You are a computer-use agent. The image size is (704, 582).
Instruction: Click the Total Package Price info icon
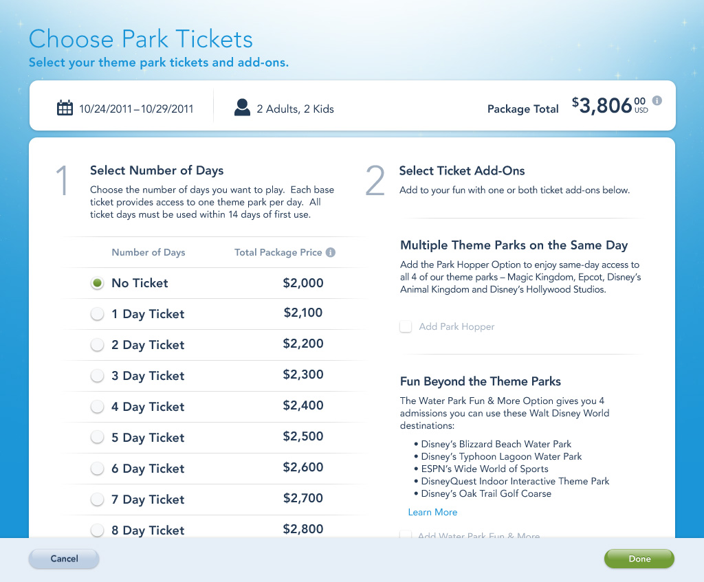pos(331,252)
